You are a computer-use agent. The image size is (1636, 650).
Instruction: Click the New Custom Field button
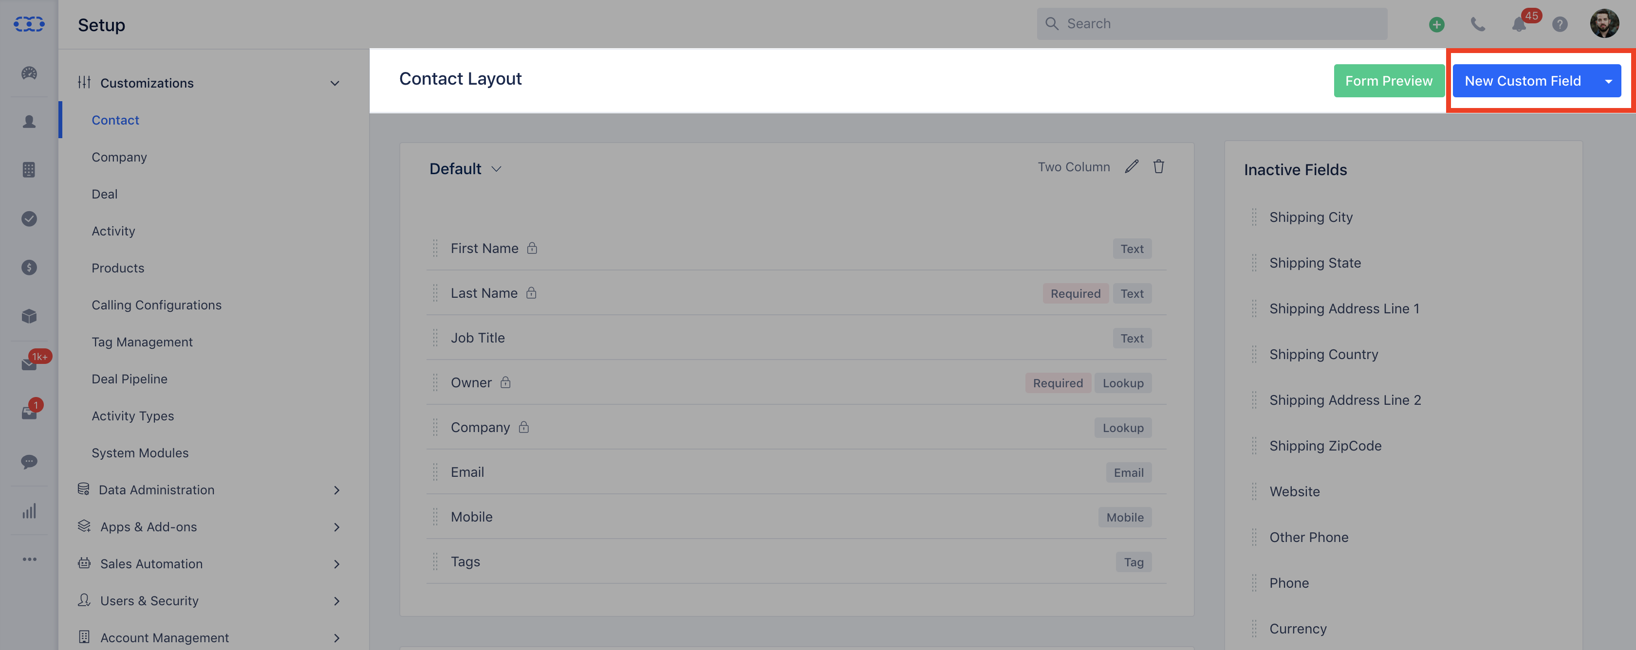[x=1523, y=81]
